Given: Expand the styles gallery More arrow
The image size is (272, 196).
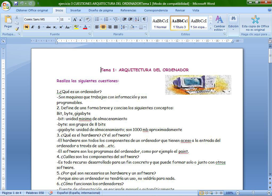Looking at the screenshot, I should pos(211,28).
